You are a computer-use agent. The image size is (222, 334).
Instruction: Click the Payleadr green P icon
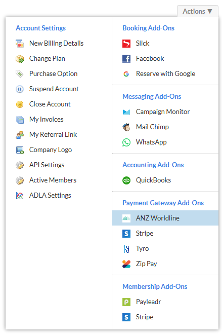coord(126,302)
